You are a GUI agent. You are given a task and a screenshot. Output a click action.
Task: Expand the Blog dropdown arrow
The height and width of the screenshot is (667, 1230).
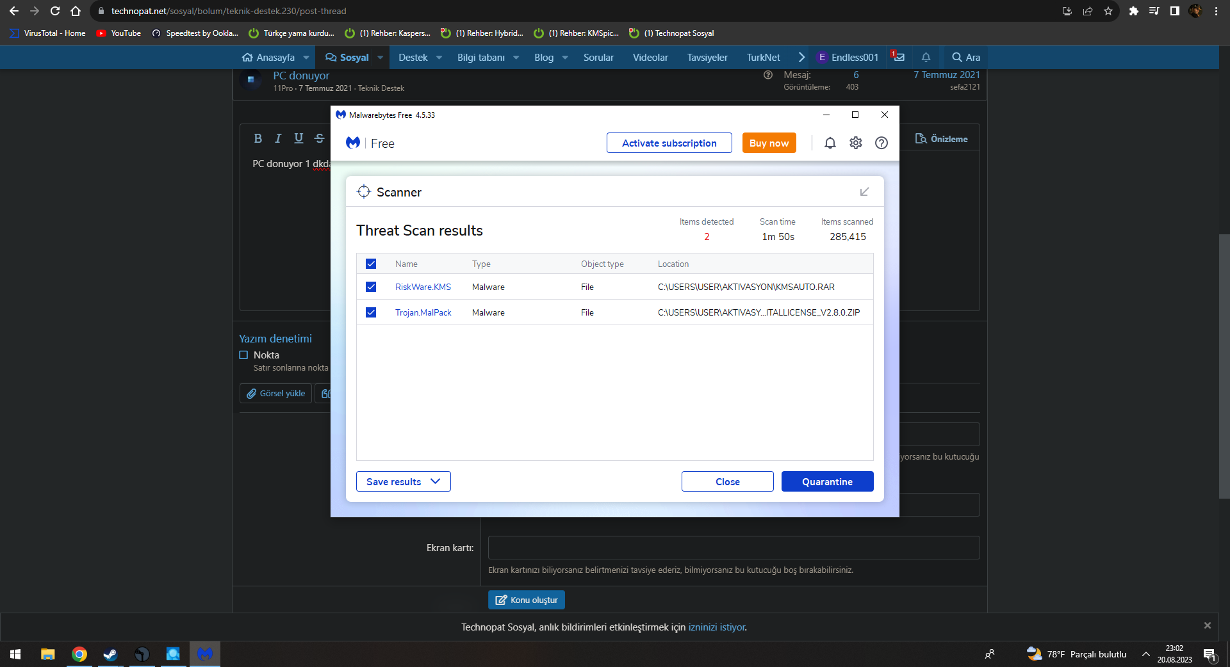tap(565, 58)
